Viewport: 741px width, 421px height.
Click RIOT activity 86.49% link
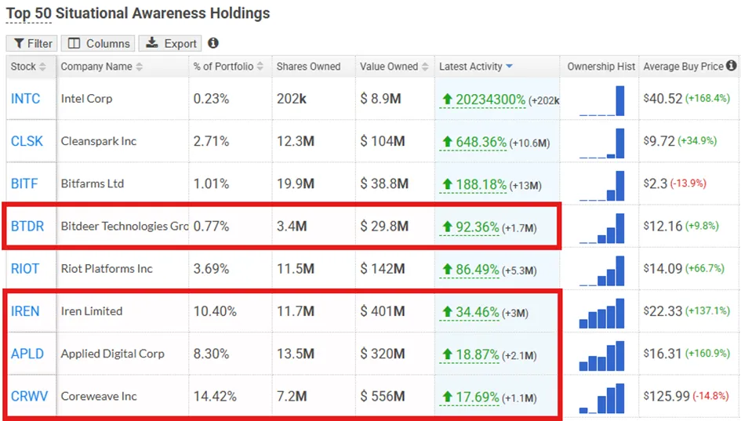pos(470,270)
